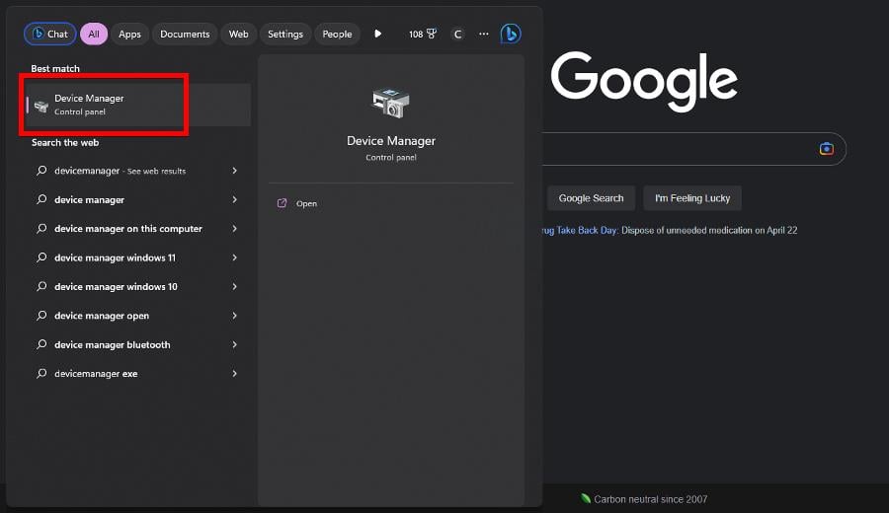The width and height of the screenshot is (889, 513).
Task: Switch to the Documents filter
Action: coord(185,34)
